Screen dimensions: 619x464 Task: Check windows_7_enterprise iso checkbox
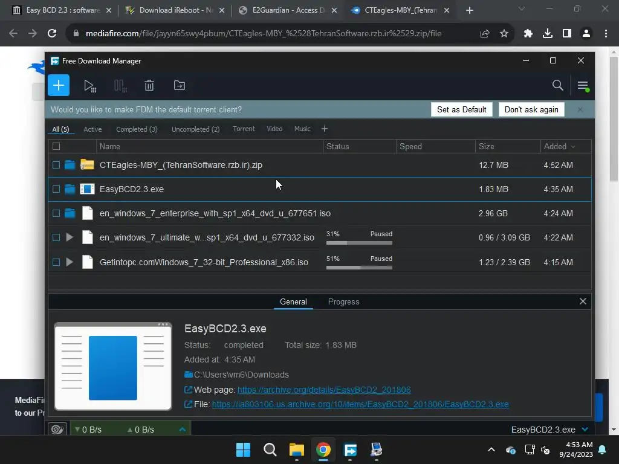click(56, 213)
